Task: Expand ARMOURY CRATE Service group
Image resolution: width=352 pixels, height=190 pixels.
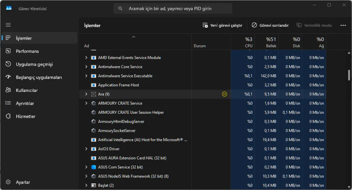Action: 86,103
